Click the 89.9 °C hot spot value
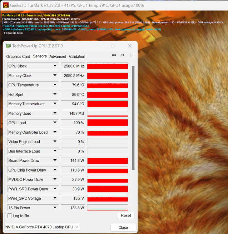Image resolution: width=228 pixels, height=234 pixels. tap(73, 94)
